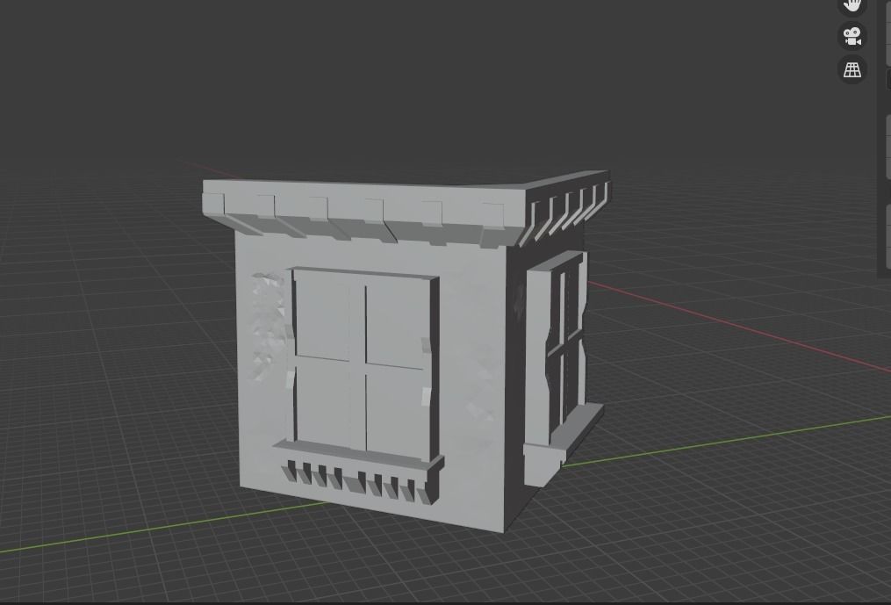Select the gray building model in the viewport
This screenshot has height=605, width=891.
(406, 349)
